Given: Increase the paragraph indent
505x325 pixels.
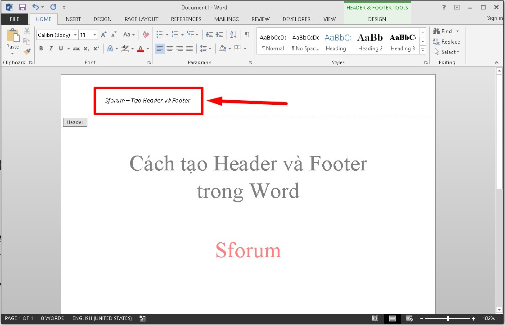Looking at the screenshot, I should pos(219,35).
